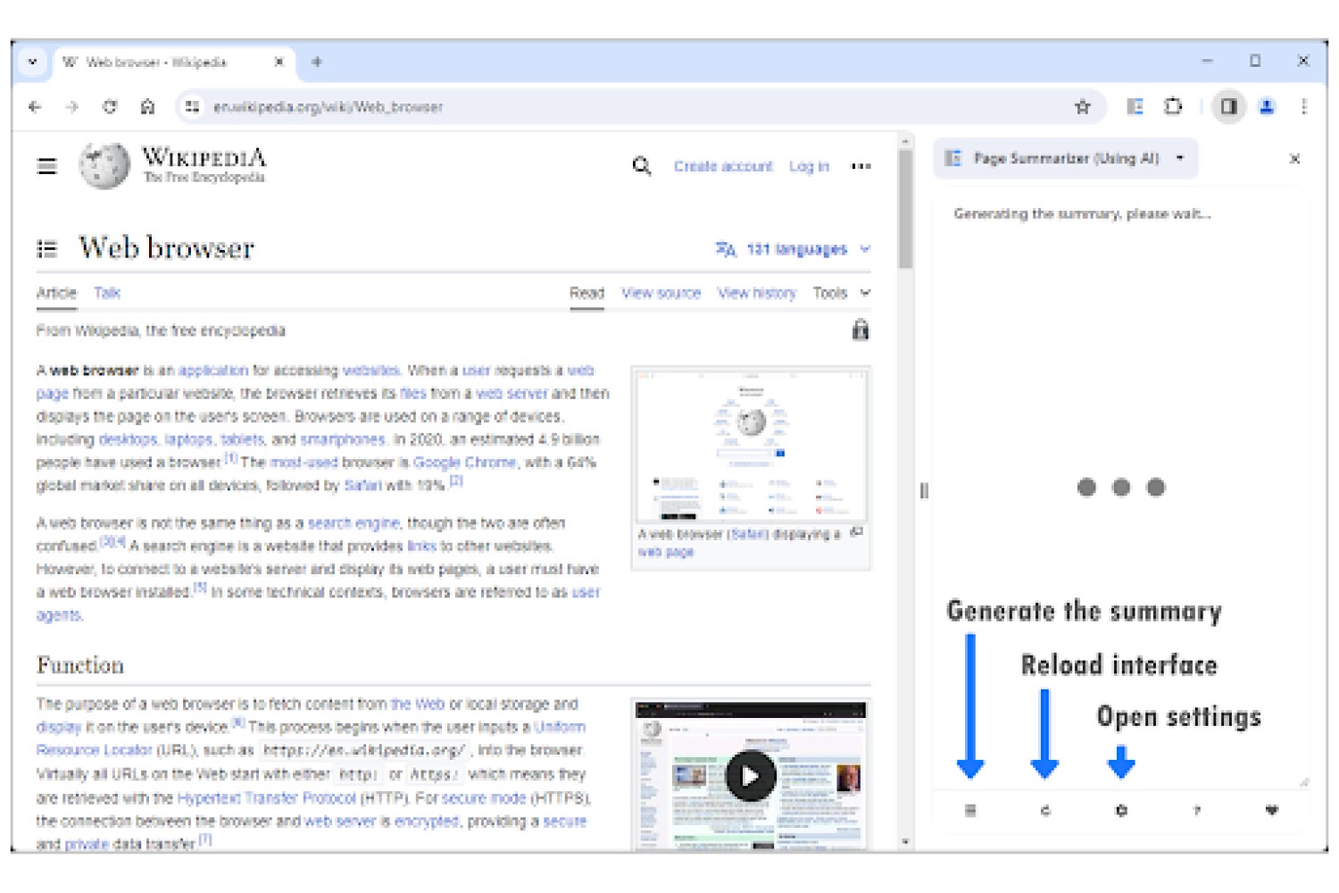This screenshot has width=1339, height=893.
Task: Open settings via the gear icon in side panel
Action: (x=1121, y=810)
